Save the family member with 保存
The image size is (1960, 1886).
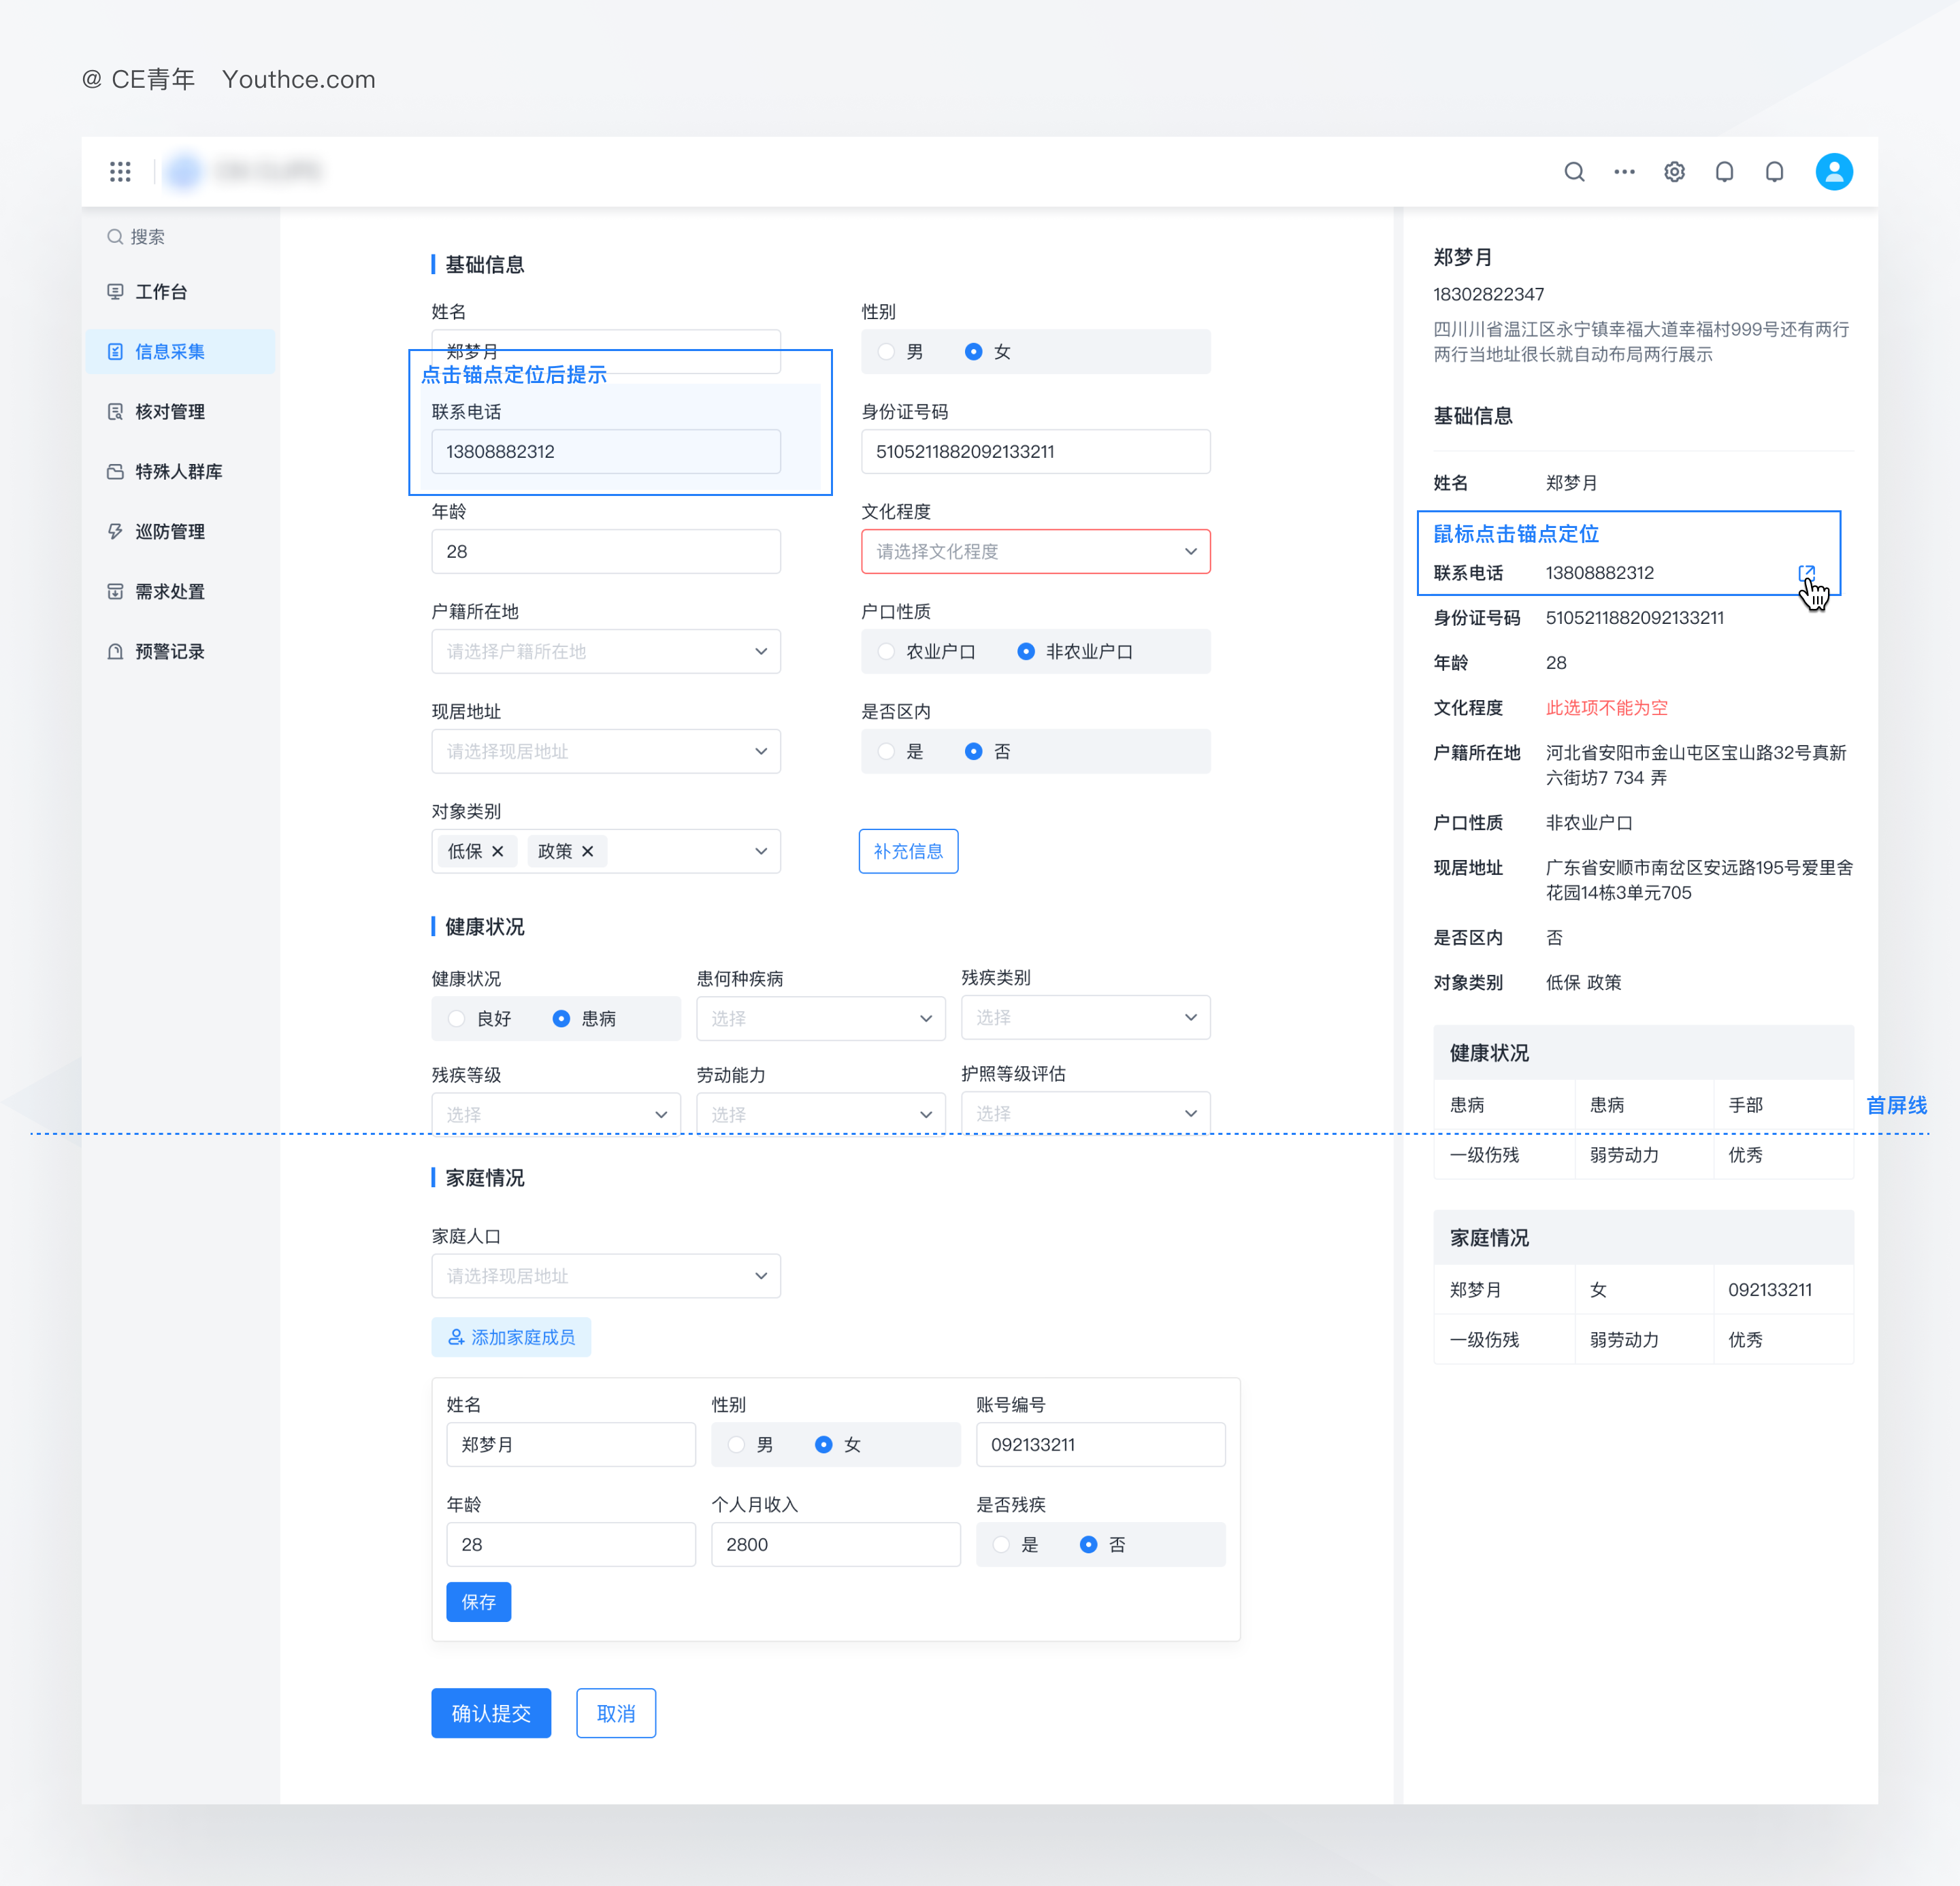[x=478, y=1602]
